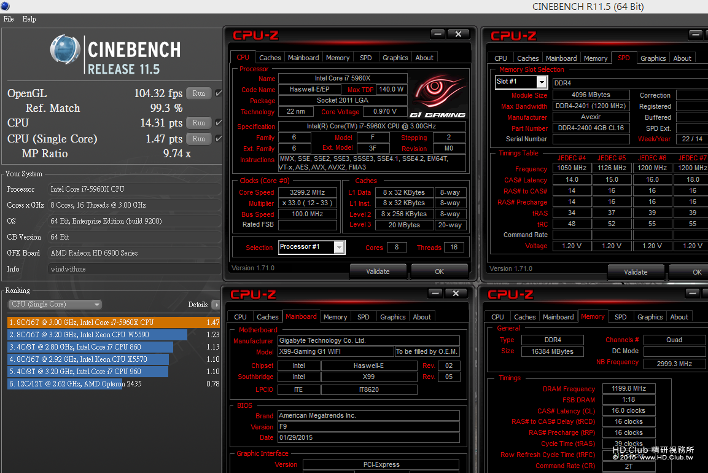Open the ranking type dropdown CPU (Single Core)

[x=55, y=305]
